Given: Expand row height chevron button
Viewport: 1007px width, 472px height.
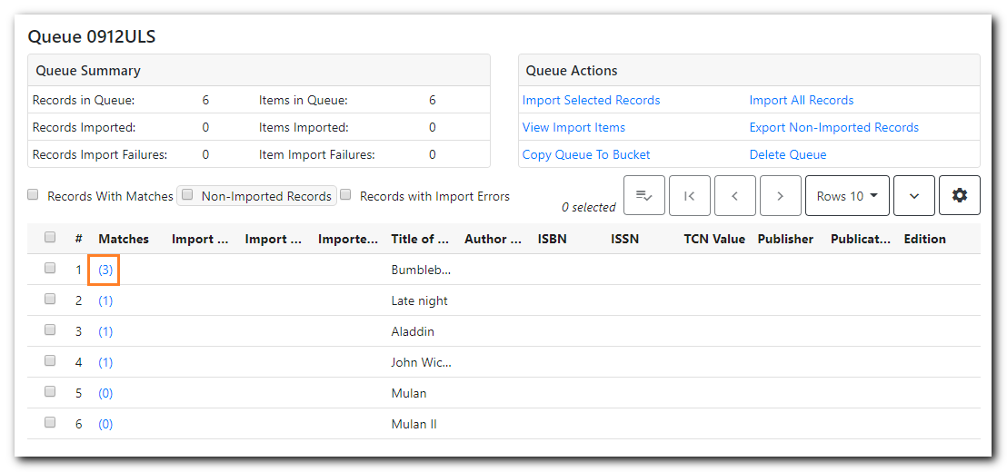Looking at the screenshot, I should (914, 195).
